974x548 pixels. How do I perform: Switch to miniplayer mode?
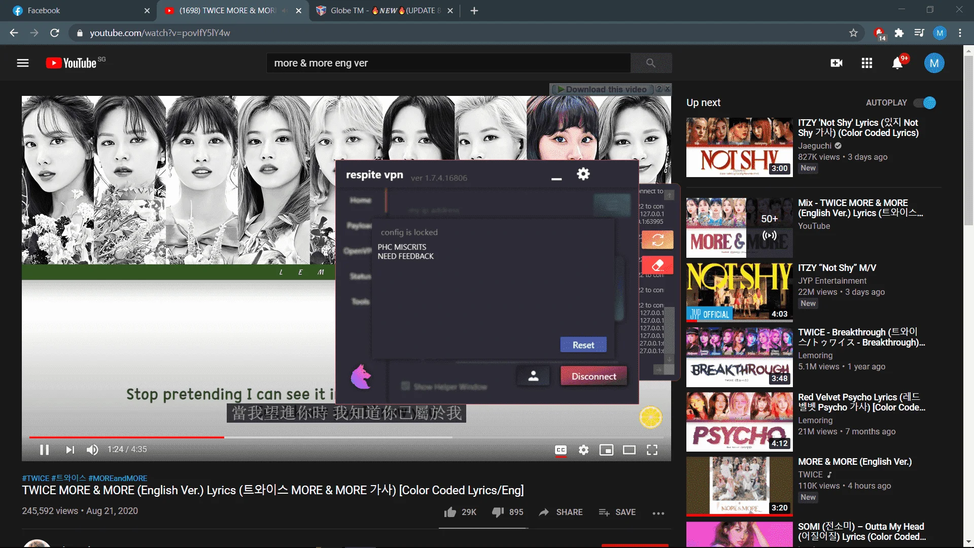coord(606,450)
